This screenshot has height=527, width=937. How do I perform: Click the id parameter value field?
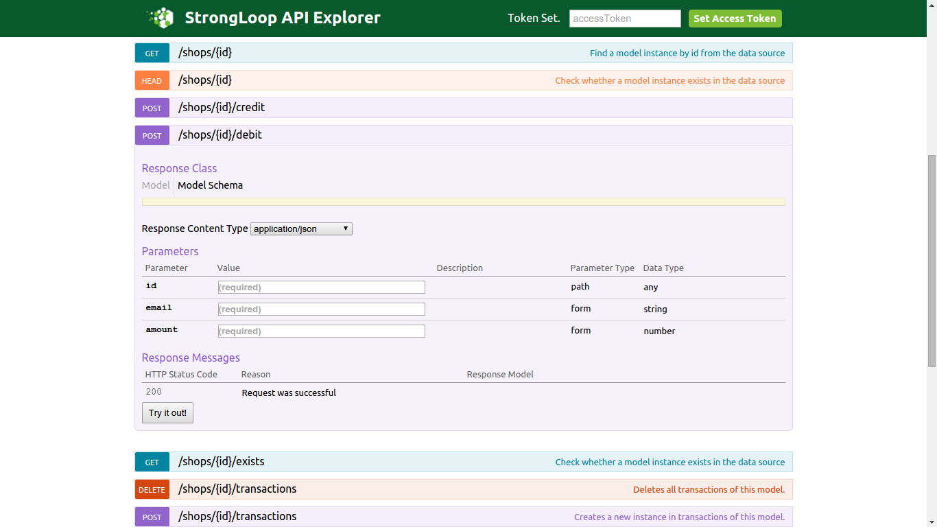[x=321, y=288]
